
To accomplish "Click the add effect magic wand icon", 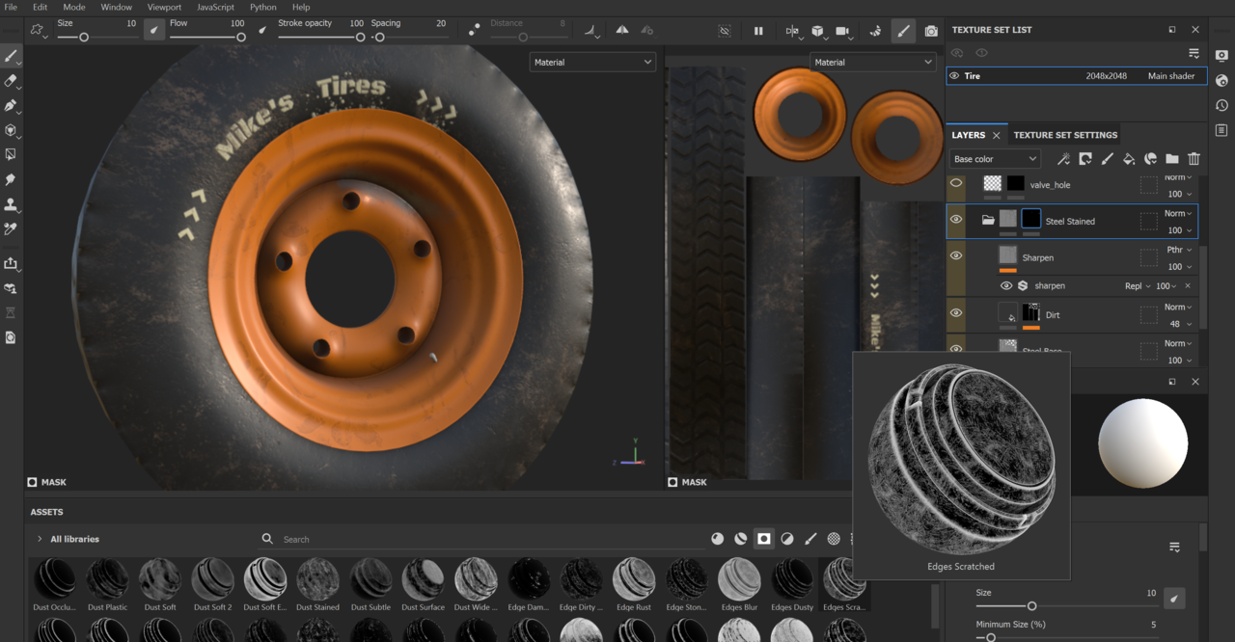I will pyautogui.click(x=1063, y=159).
